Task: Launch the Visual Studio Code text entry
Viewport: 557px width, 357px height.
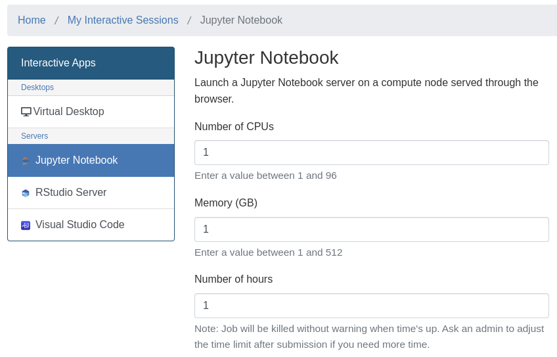Action: [79, 225]
